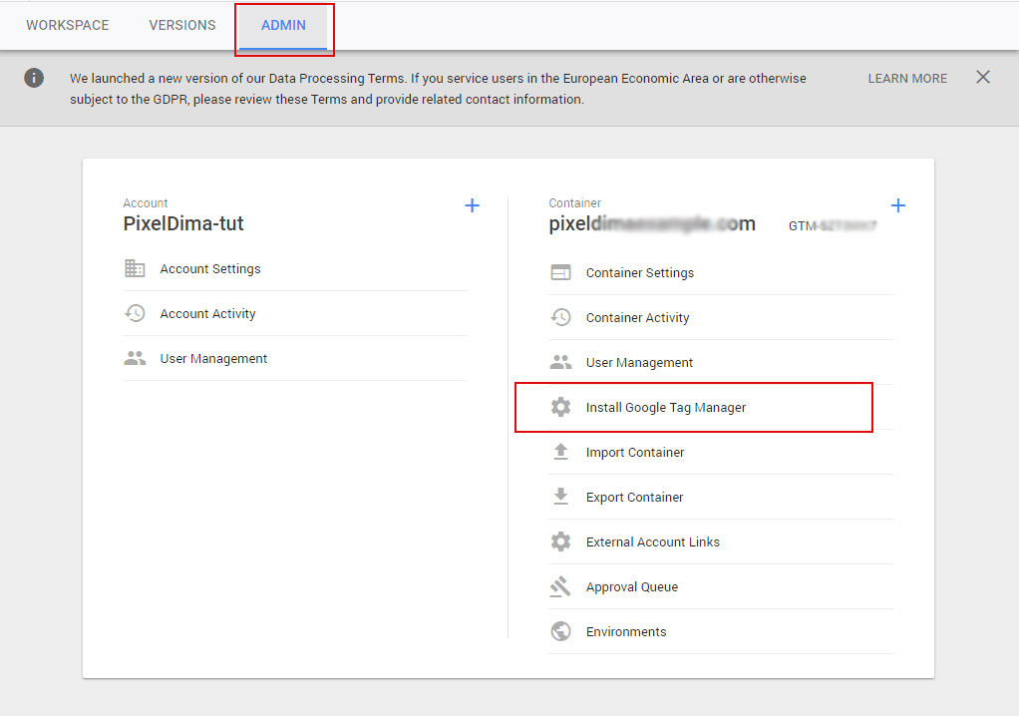Click the Account Settings building icon
Screen dimensions: 1019x716
click(x=135, y=268)
